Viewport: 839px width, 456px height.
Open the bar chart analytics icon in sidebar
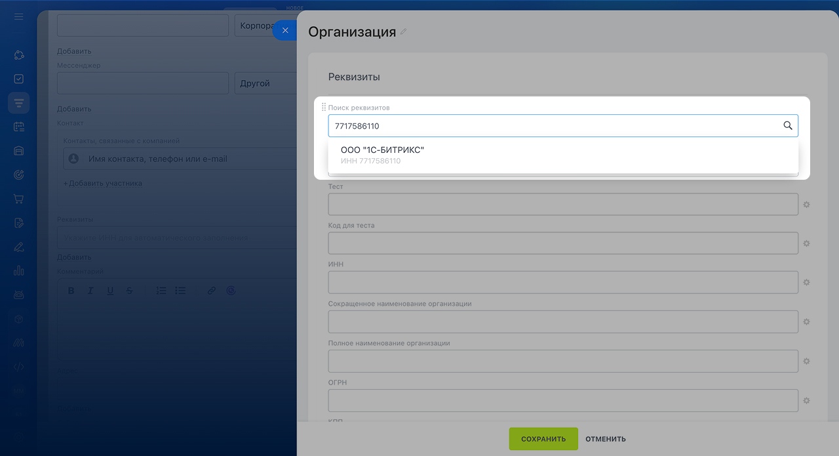18,270
